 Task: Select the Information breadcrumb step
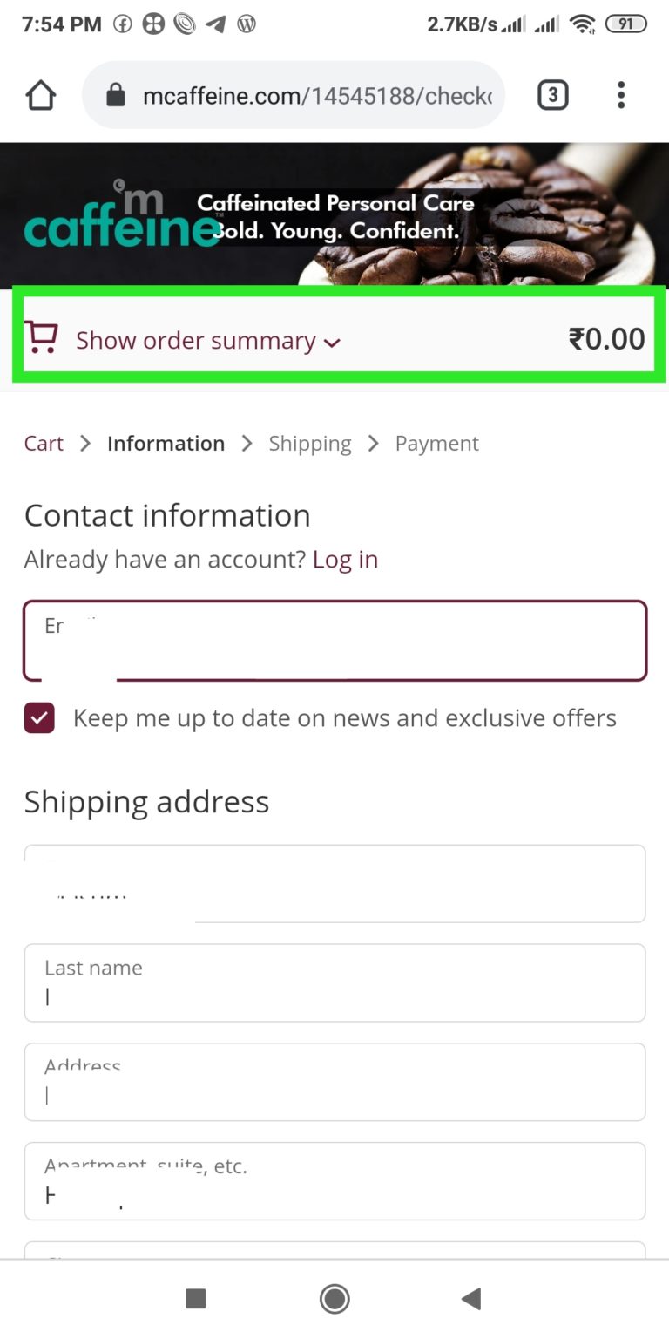(x=166, y=443)
